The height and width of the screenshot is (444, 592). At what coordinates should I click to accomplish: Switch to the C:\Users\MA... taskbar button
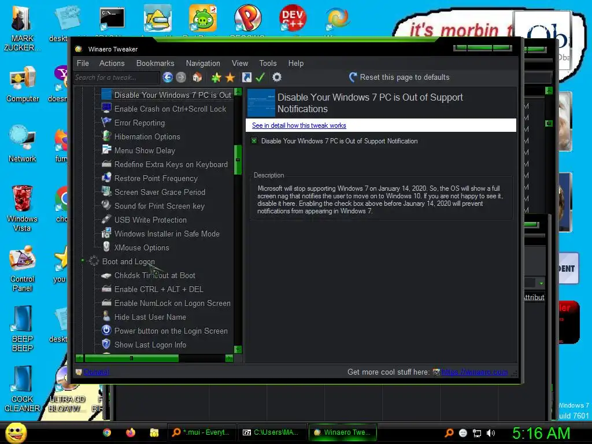click(272, 432)
